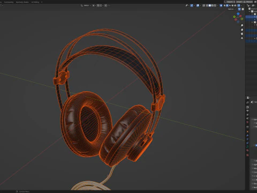Toggle snapping with the magnet icon
257x193 pixels.
98,5
